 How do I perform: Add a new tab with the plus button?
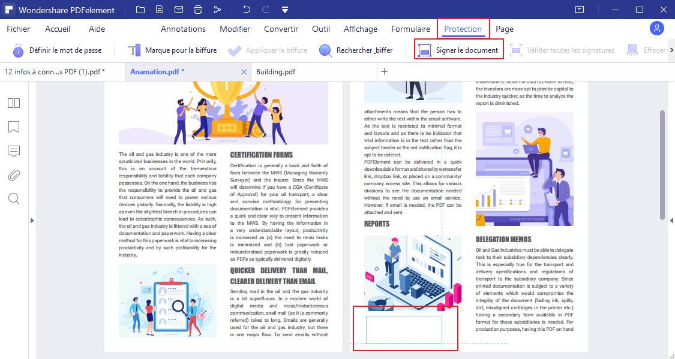tap(385, 72)
